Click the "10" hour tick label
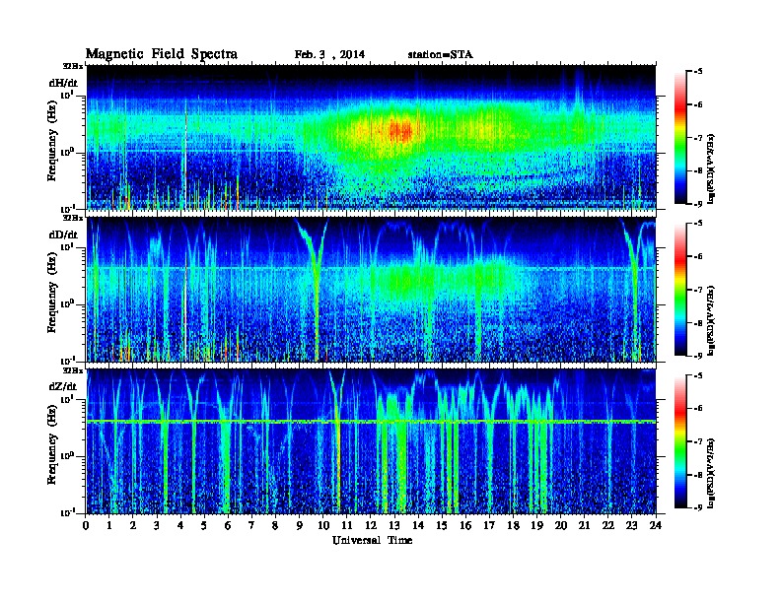 323,525
